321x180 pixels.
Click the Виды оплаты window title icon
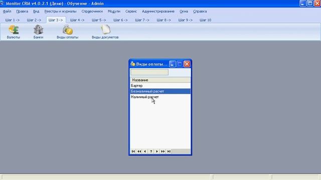[133, 64]
